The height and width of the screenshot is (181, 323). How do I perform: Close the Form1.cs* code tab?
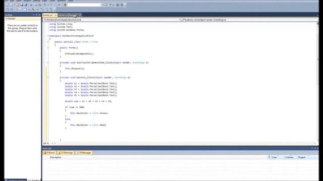pyautogui.click(x=56, y=15)
